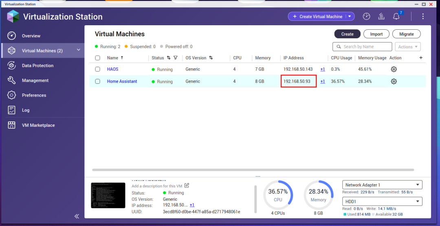Click +1 link in Home Assistant row

(323, 81)
